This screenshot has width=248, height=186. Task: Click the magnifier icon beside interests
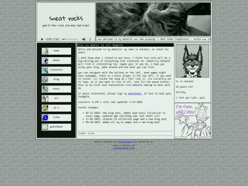pyautogui.click(x=45, y=70)
